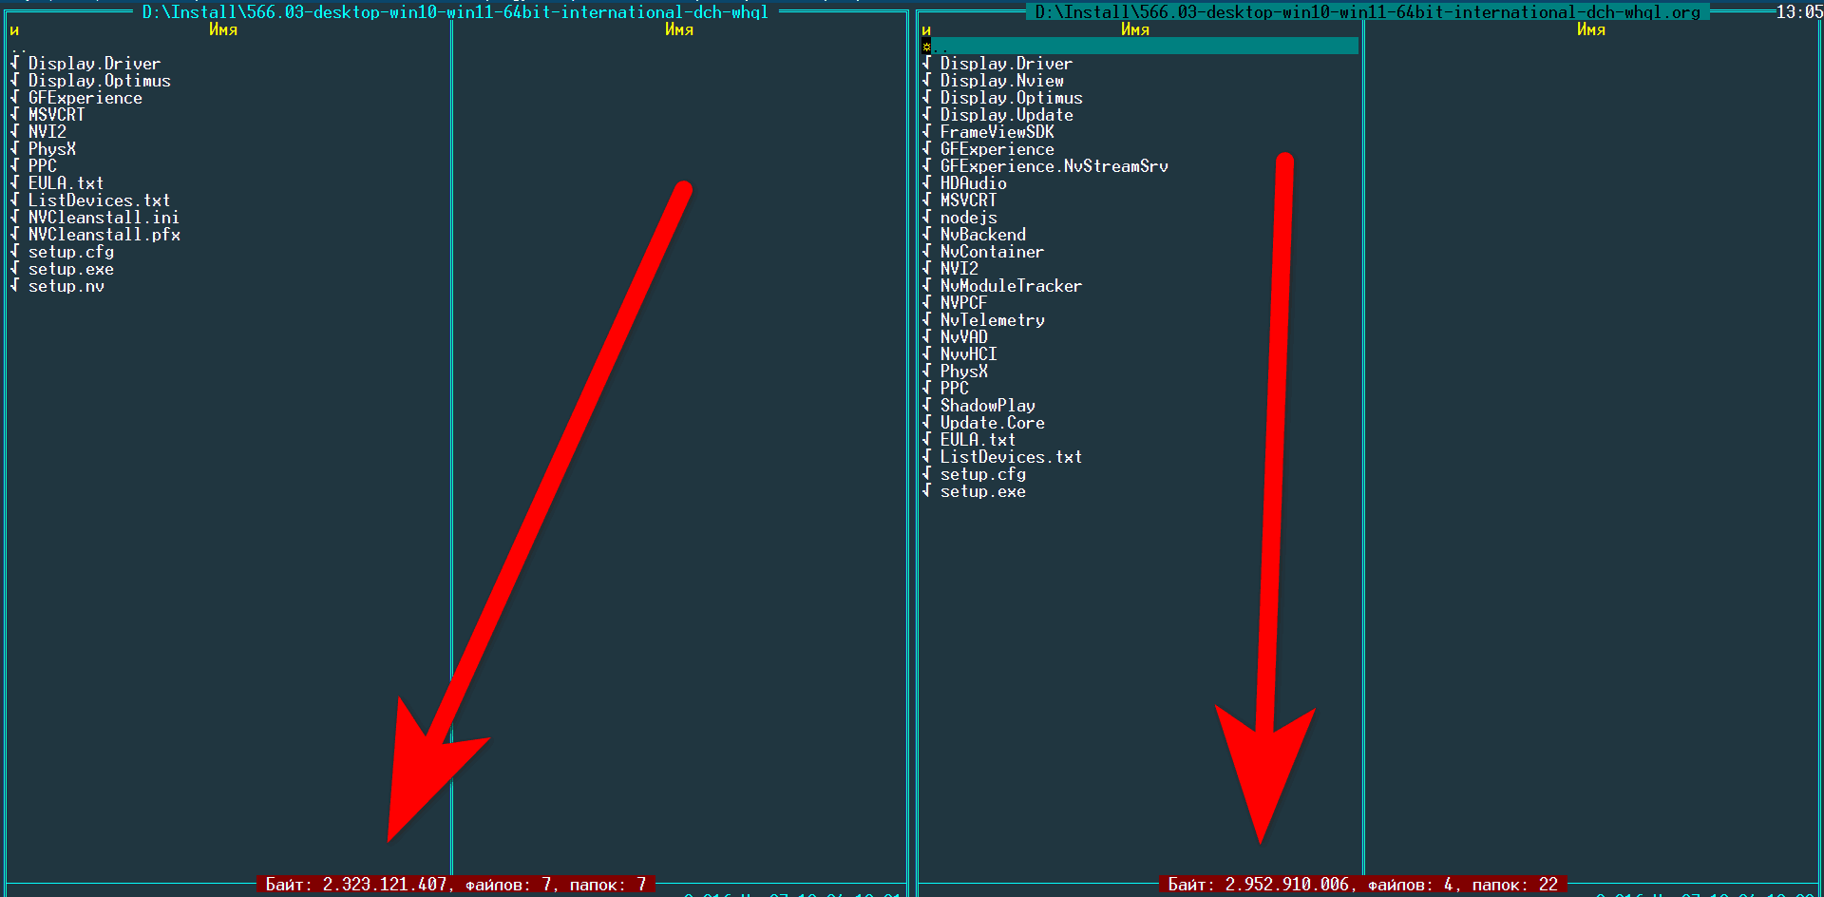Viewport: 1824px width, 897px height.
Task: Select setup.exe in left panel
Action: pyautogui.click(x=70, y=269)
